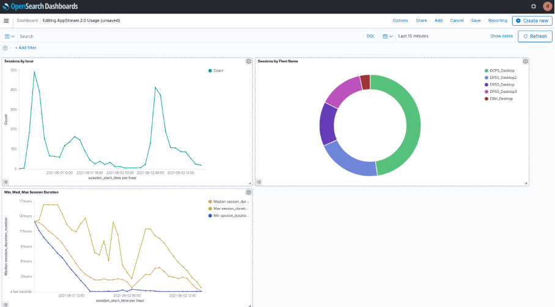Expand the saved queries dropdown
Screen dimensions: 555x307
click(10, 36)
